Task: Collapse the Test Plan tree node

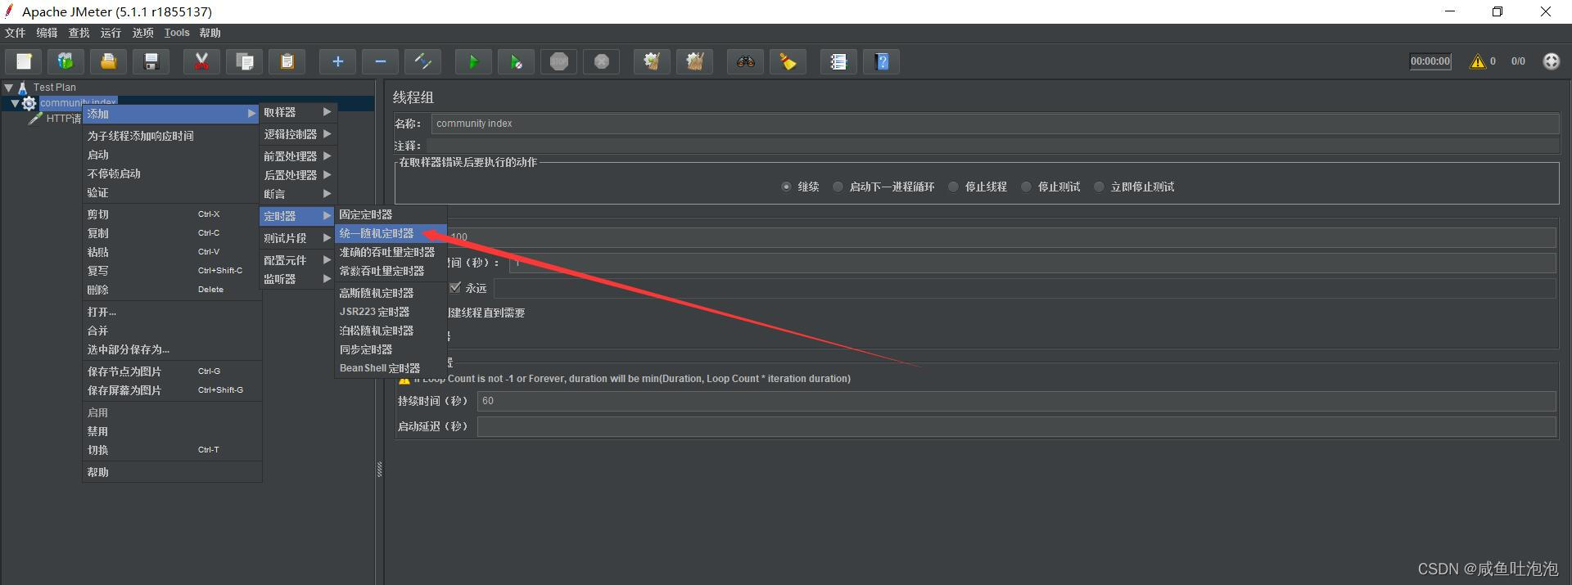Action: click(x=8, y=87)
